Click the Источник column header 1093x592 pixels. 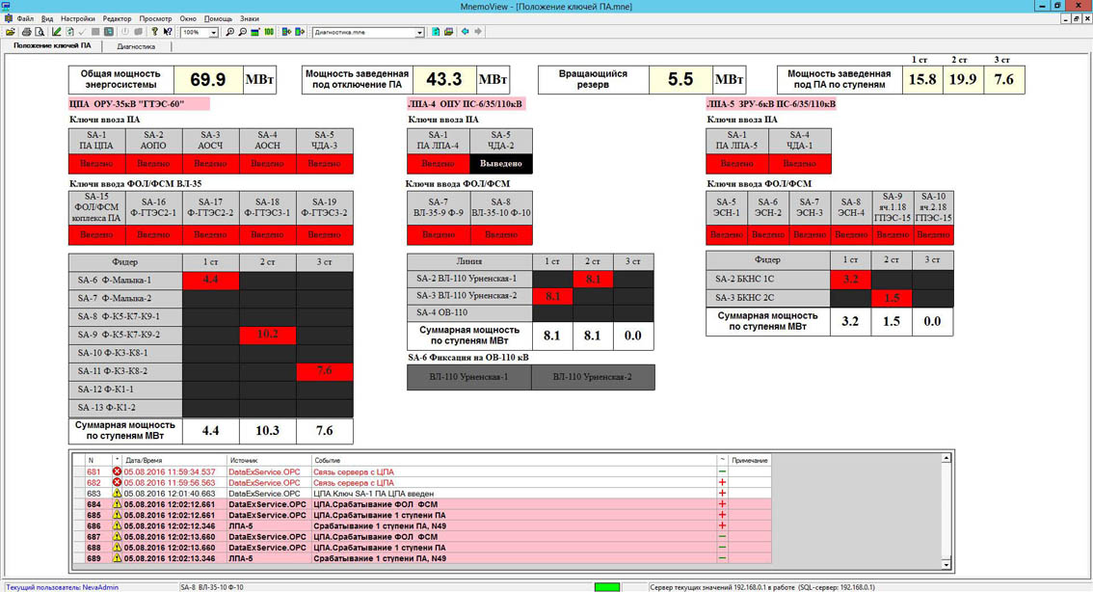[268, 460]
